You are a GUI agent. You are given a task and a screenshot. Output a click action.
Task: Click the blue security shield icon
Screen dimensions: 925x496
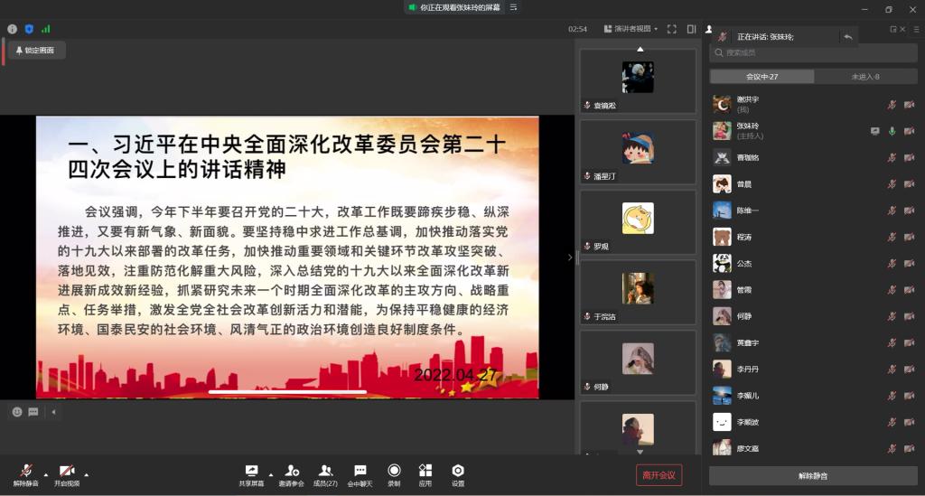click(x=29, y=29)
